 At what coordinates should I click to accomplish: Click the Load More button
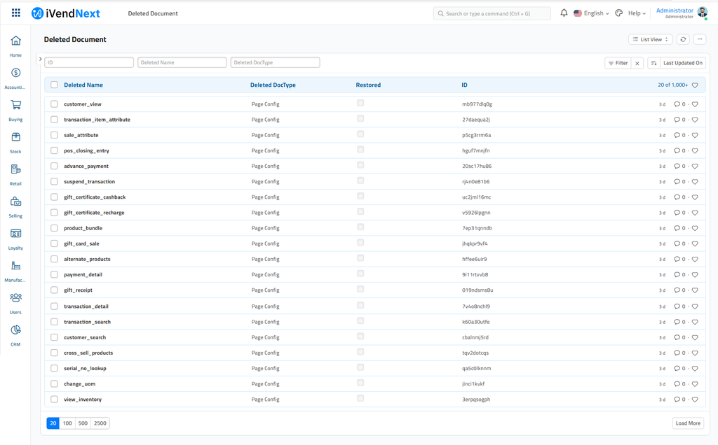687,423
